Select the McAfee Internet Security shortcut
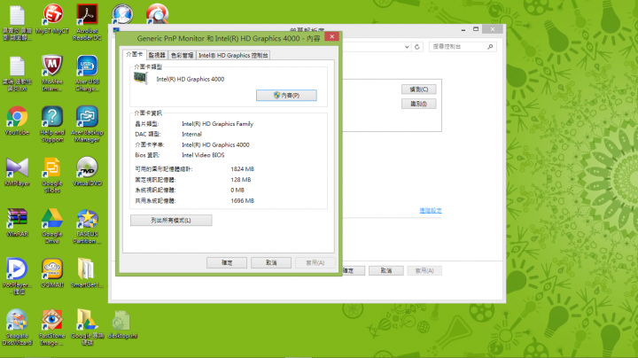 [52, 73]
